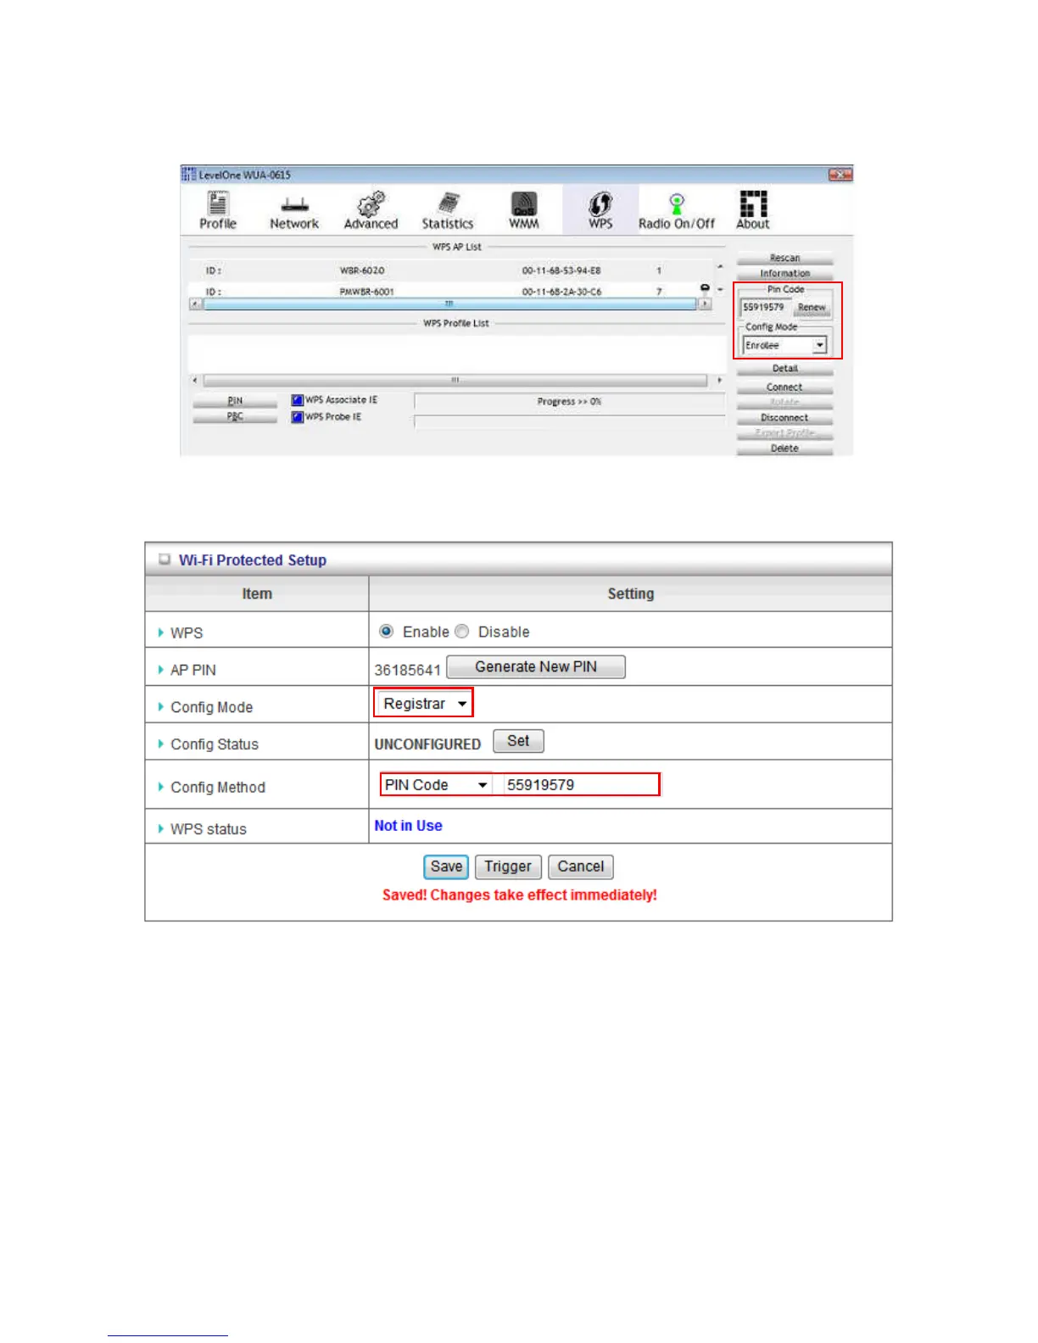Click the Detail button
Image resolution: width=1038 pixels, height=1343 pixels.
click(784, 369)
